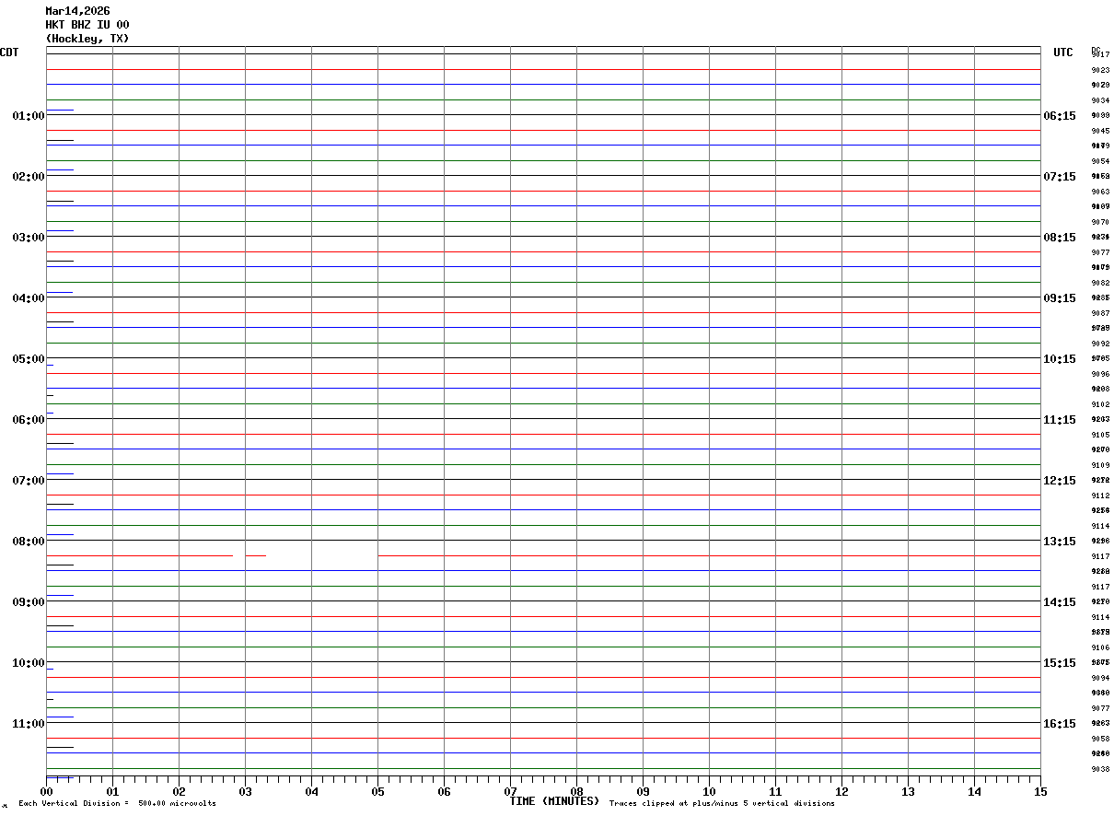Viewport: 1114px width, 816px height.
Task: Click the DC offset value '9092'
Action: (1099, 344)
